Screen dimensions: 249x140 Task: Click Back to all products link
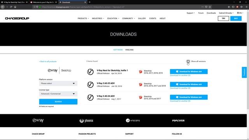[48, 61]
